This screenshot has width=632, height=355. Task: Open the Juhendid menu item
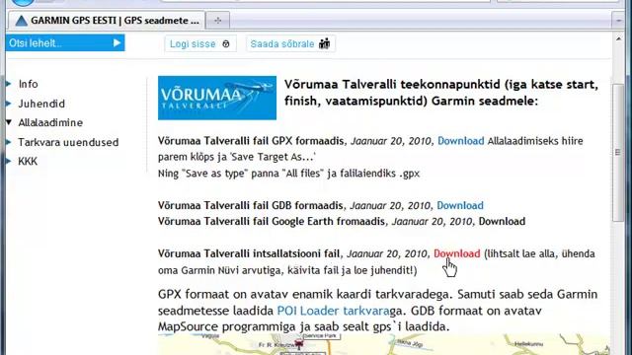click(41, 104)
